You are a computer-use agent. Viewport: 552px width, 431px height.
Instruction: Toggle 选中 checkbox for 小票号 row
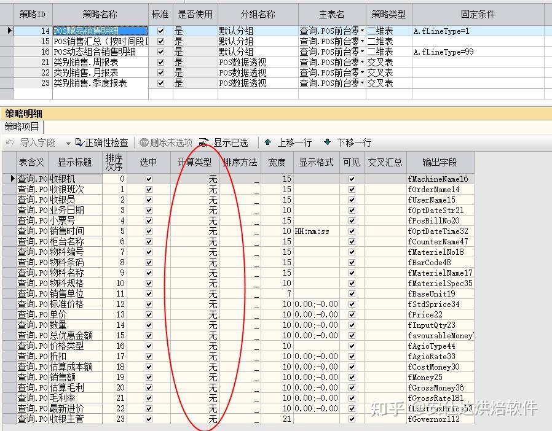click(149, 221)
